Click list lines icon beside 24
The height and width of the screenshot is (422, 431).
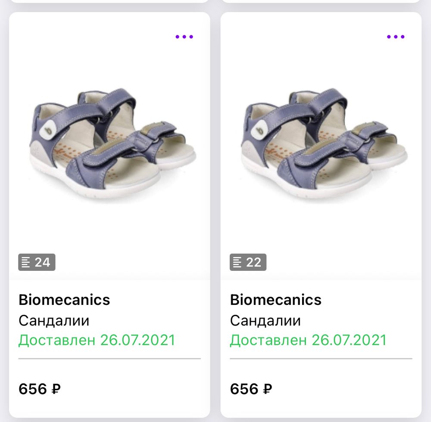pyautogui.click(x=25, y=262)
